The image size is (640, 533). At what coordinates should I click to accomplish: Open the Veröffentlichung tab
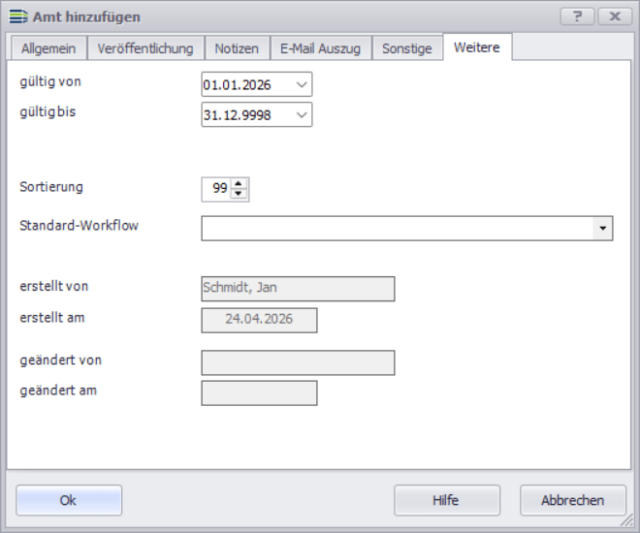[145, 48]
